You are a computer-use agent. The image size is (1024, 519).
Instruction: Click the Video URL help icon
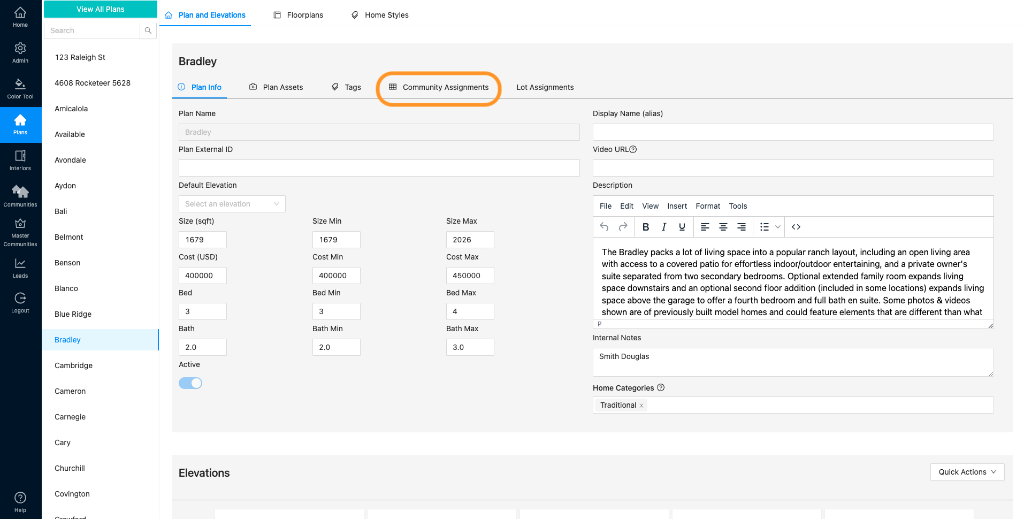633,149
